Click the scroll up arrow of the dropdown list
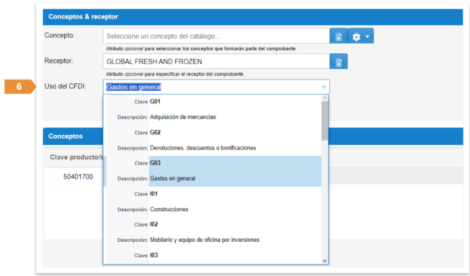 pyautogui.click(x=325, y=99)
